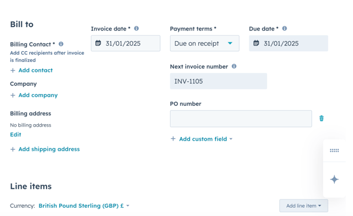Click the Add company link

(34, 95)
